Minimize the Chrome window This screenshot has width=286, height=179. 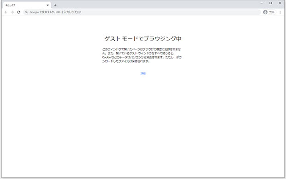click(262, 3)
